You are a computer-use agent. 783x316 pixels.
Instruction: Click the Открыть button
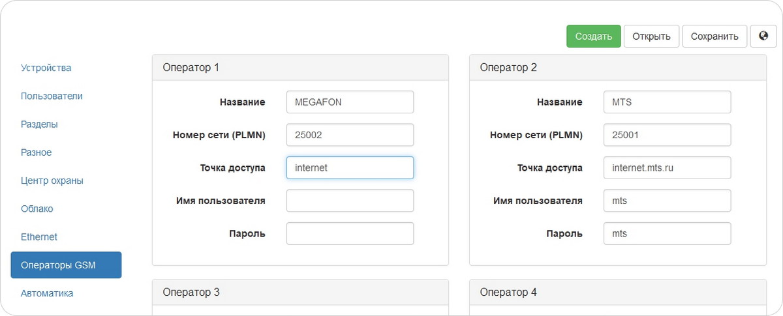[x=651, y=36]
